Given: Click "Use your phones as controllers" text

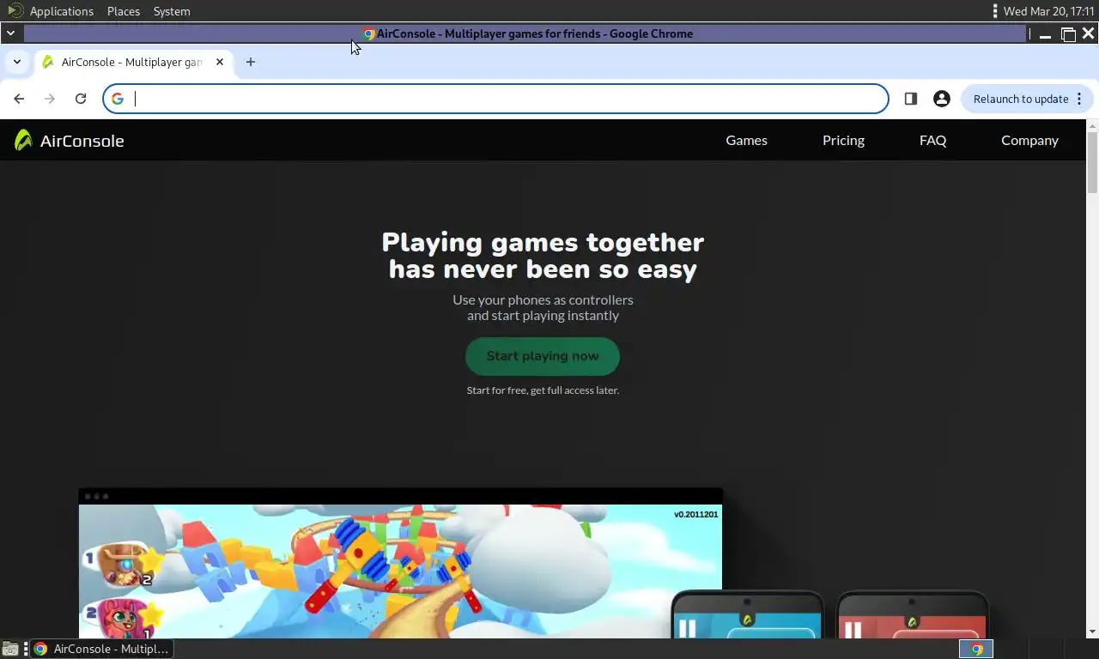Looking at the screenshot, I should 543,299.
